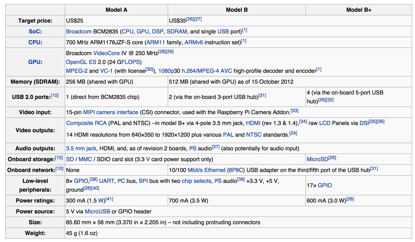Open reference [38] after 8× GPIO
Image resolution: width=415 pixels, height=242 pixels.
(x=93, y=179)
